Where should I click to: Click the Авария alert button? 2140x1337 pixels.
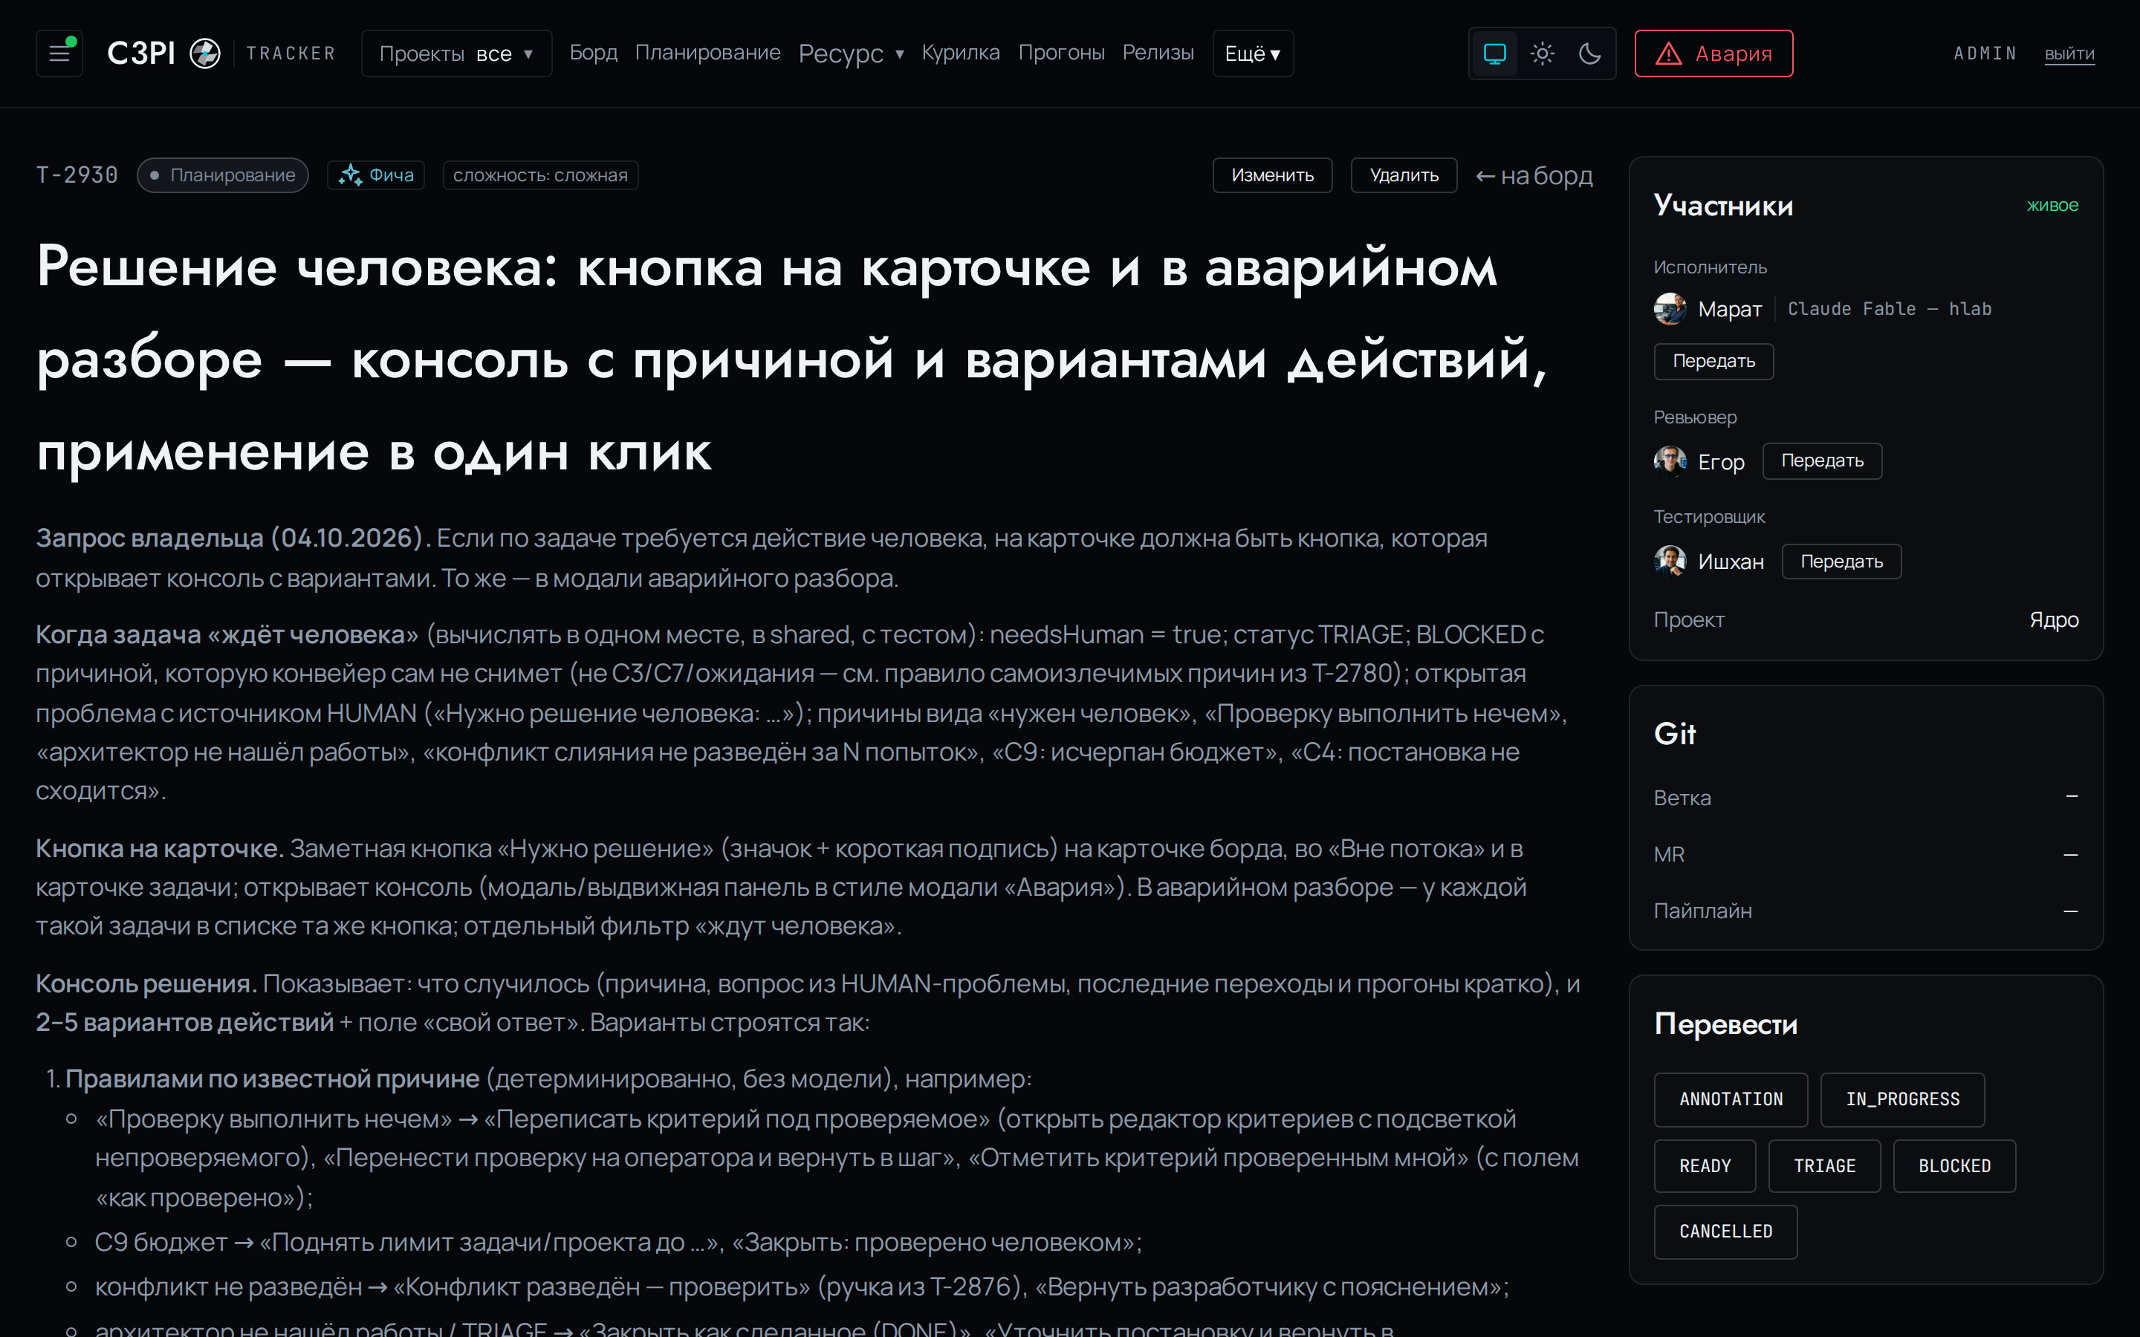1713,54
